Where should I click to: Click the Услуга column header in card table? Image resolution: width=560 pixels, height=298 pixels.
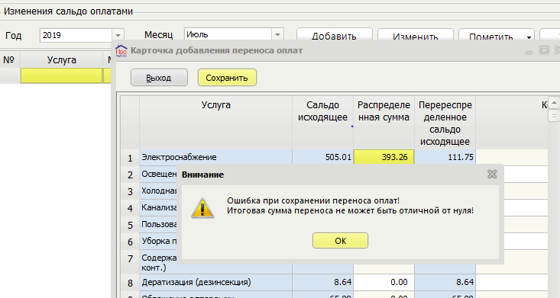[215, 123]
